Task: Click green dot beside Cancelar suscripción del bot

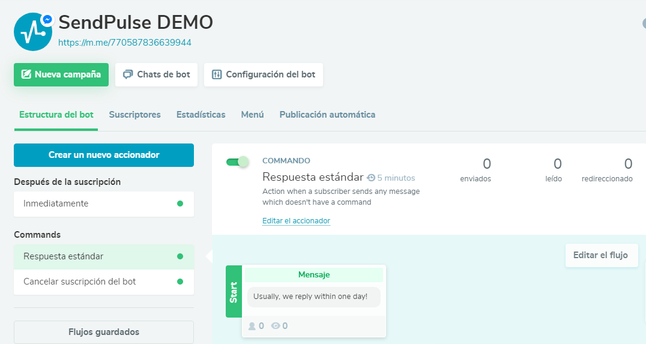Action: (180, 282)
